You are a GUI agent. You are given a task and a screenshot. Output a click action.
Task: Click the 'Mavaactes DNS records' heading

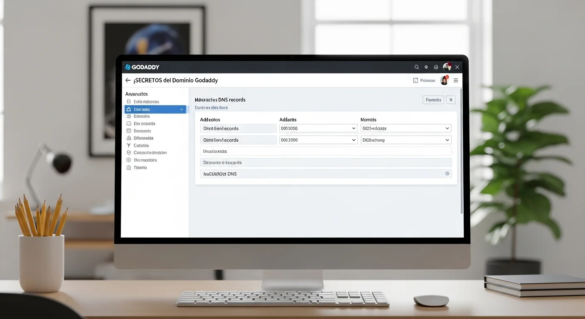[220, 100]
